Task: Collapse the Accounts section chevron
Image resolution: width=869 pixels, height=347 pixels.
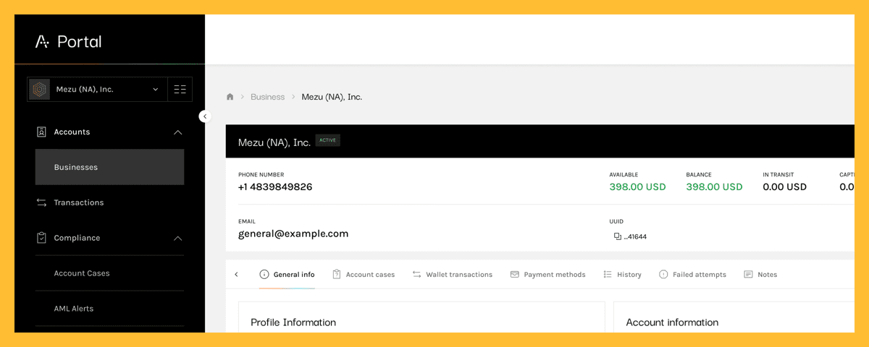Action: 177,132
